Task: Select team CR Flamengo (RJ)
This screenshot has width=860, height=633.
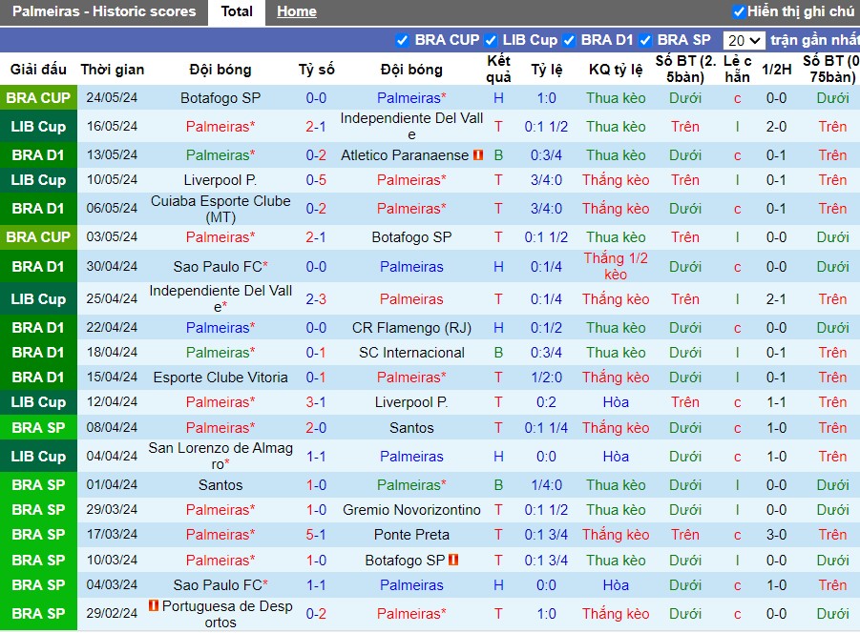Action: [412, 327]
